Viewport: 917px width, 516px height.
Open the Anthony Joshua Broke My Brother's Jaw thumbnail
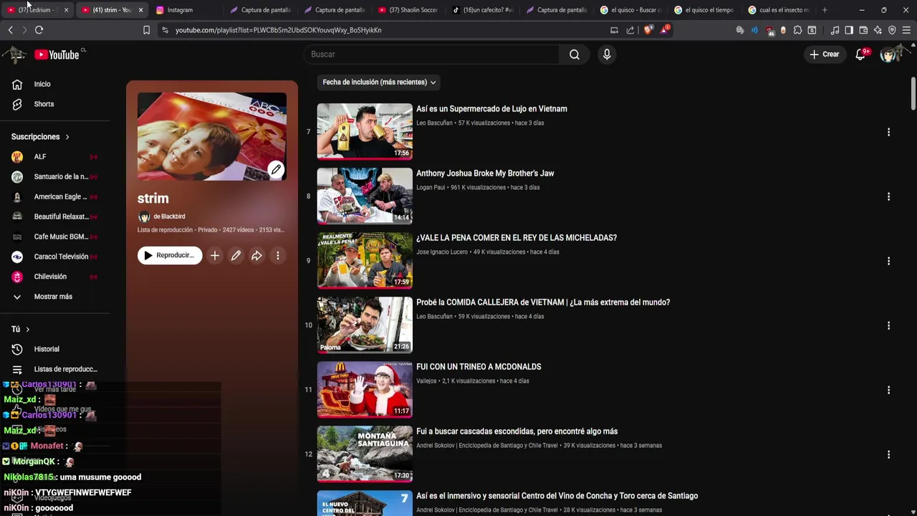coord(365,196)
